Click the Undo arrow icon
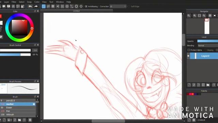Viewport: 218px width, 123px height. 30,6
